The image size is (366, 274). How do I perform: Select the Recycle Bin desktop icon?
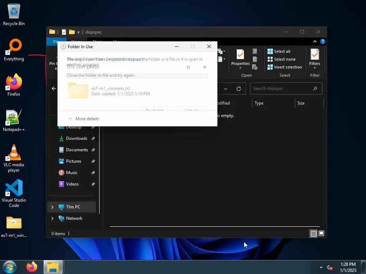coord(14,14)
